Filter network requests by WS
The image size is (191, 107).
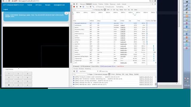point(132,10)
